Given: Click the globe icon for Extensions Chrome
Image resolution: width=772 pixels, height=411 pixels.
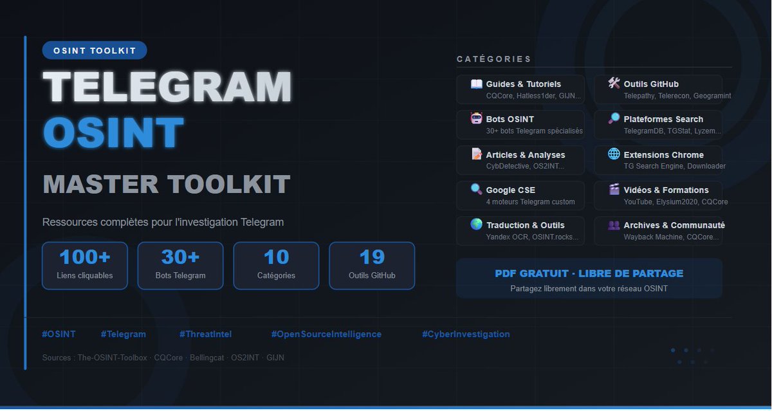Looking at the screenshot, I should pos(613,154).
